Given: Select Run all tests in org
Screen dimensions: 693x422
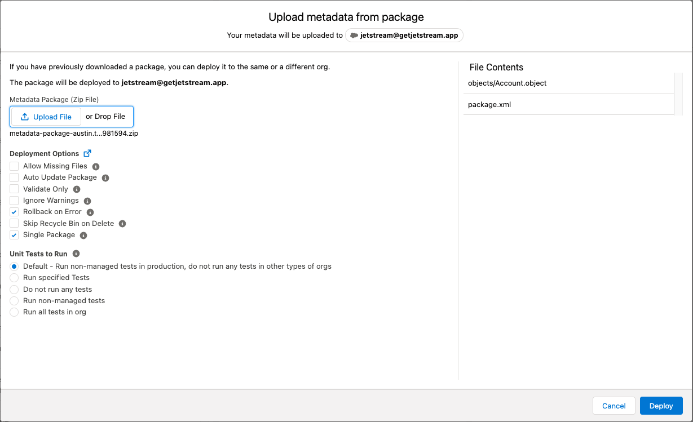Looking at the screenshot, I should [14, 312].
